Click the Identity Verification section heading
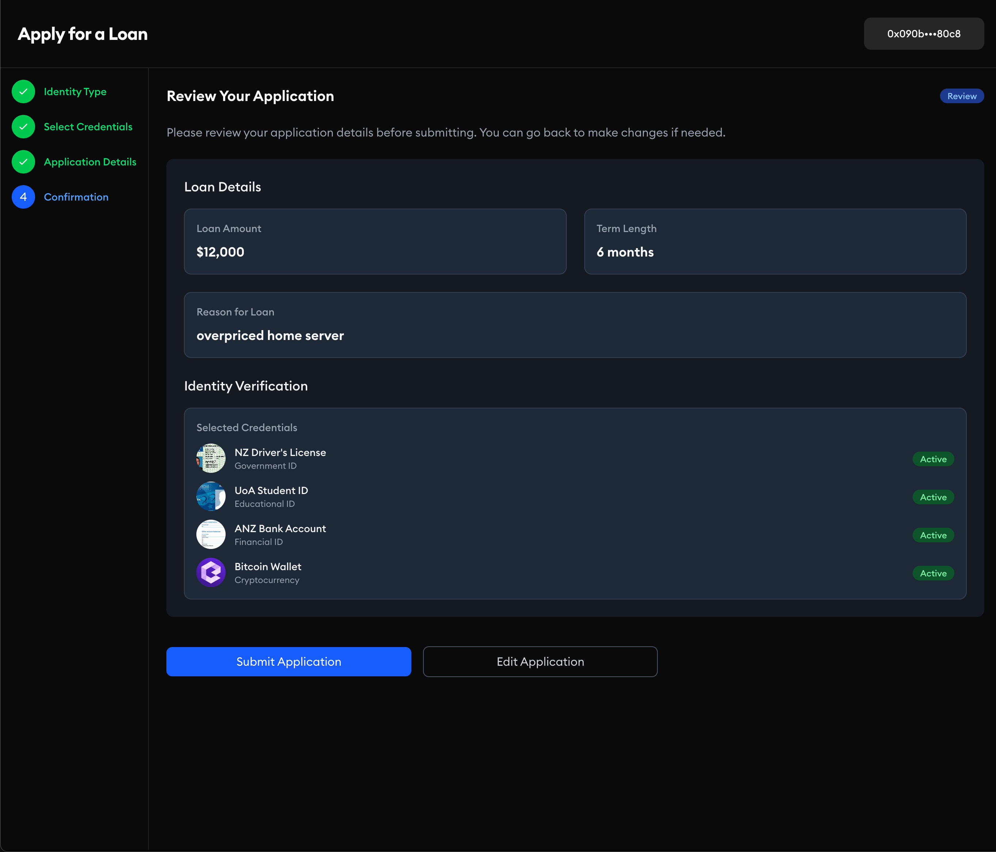The width and height of the screenshot is (996, 852). [x=246, y=386]
